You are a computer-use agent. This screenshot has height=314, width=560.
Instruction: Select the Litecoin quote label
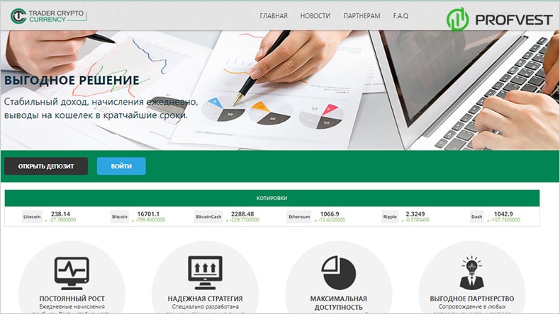pos(32,216)
